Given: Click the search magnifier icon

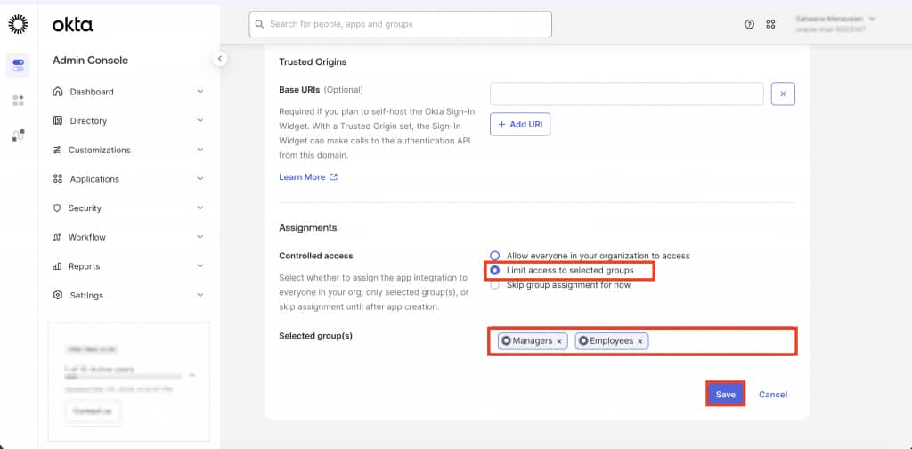Looking at the screenshot, I should pos(259,24).
